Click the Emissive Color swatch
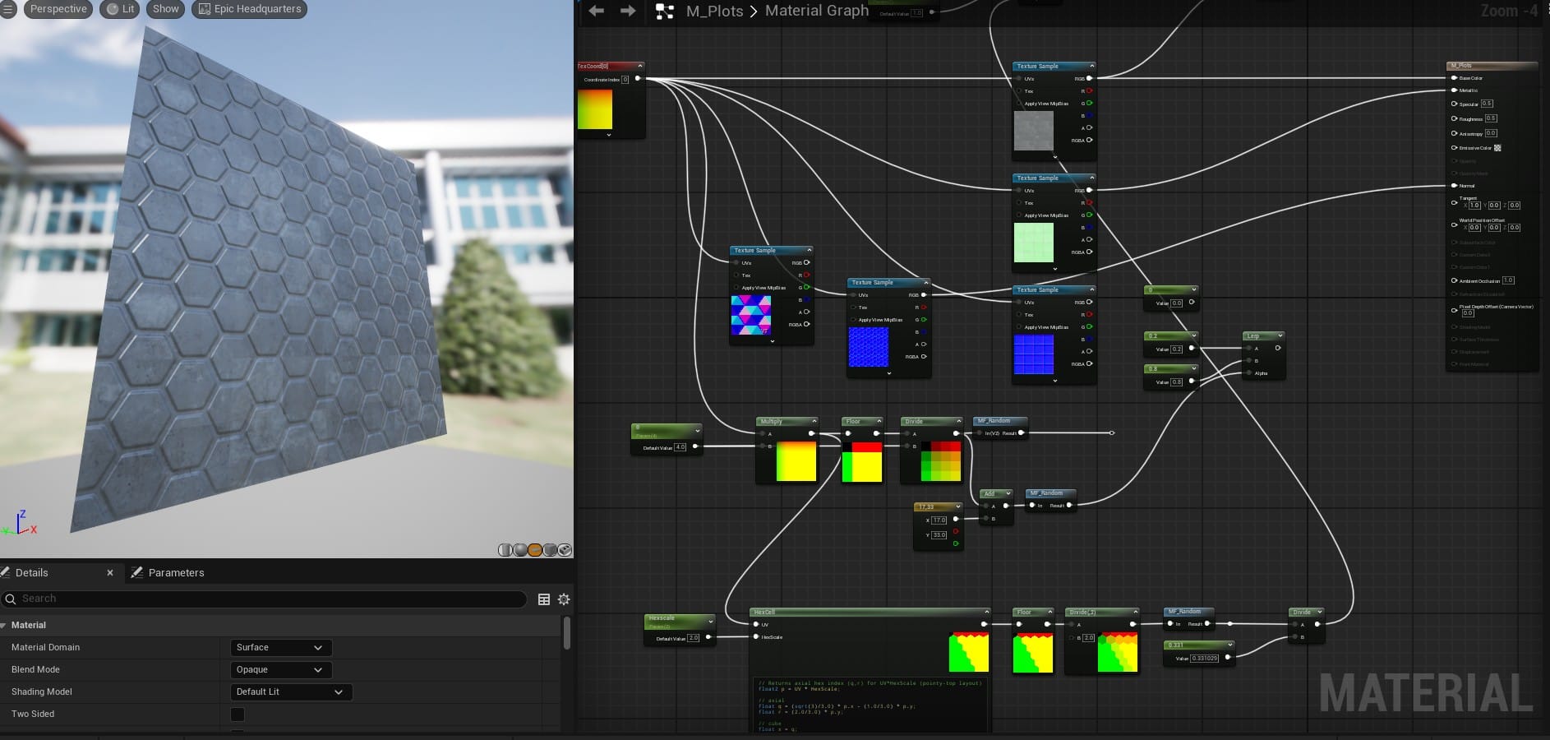 1497,148
